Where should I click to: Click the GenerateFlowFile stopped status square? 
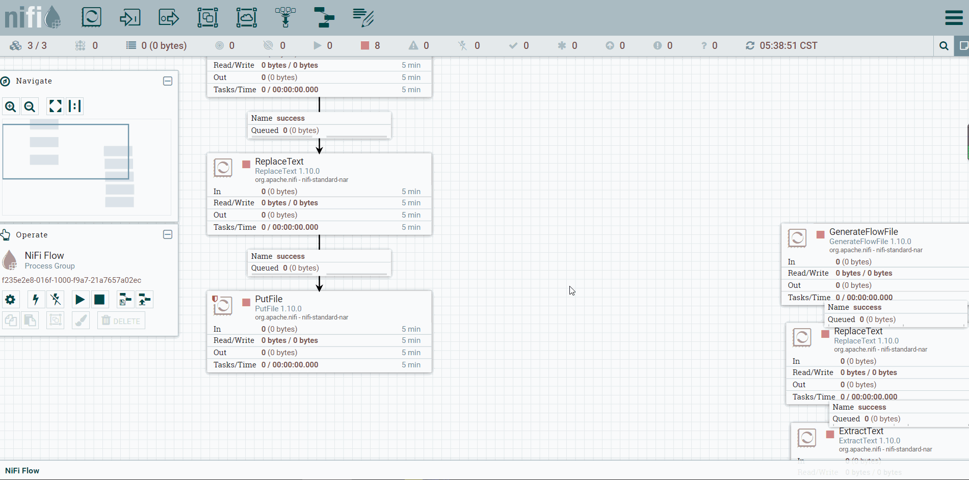pos(820,234)
